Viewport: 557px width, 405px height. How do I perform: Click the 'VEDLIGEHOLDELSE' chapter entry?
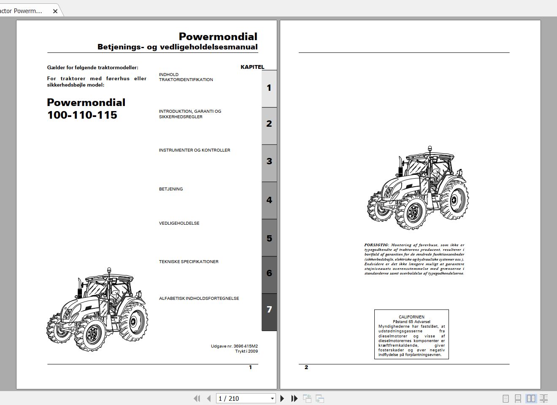coord(179,223)
